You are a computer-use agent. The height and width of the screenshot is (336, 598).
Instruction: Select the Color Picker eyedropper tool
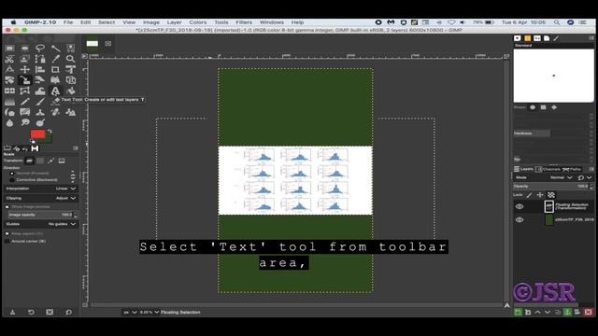55,59
